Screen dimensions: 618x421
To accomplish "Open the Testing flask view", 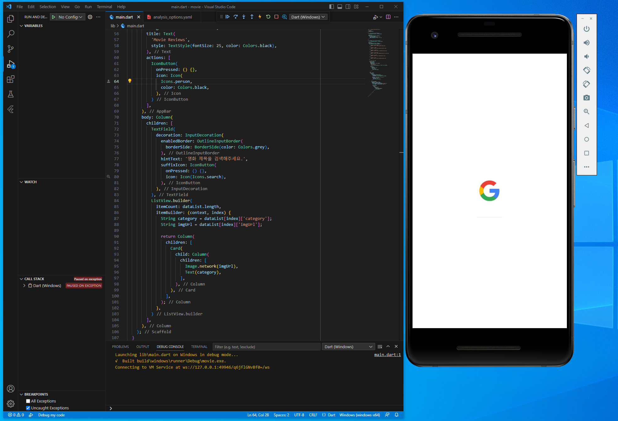I will 11,94.
